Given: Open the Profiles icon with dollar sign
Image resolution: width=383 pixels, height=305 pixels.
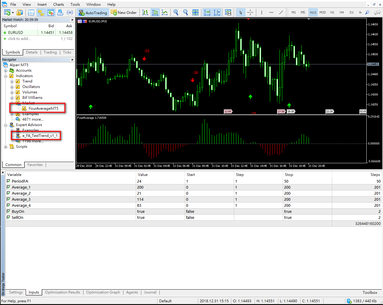Looking at the screenshot, I should click(20, 12).
